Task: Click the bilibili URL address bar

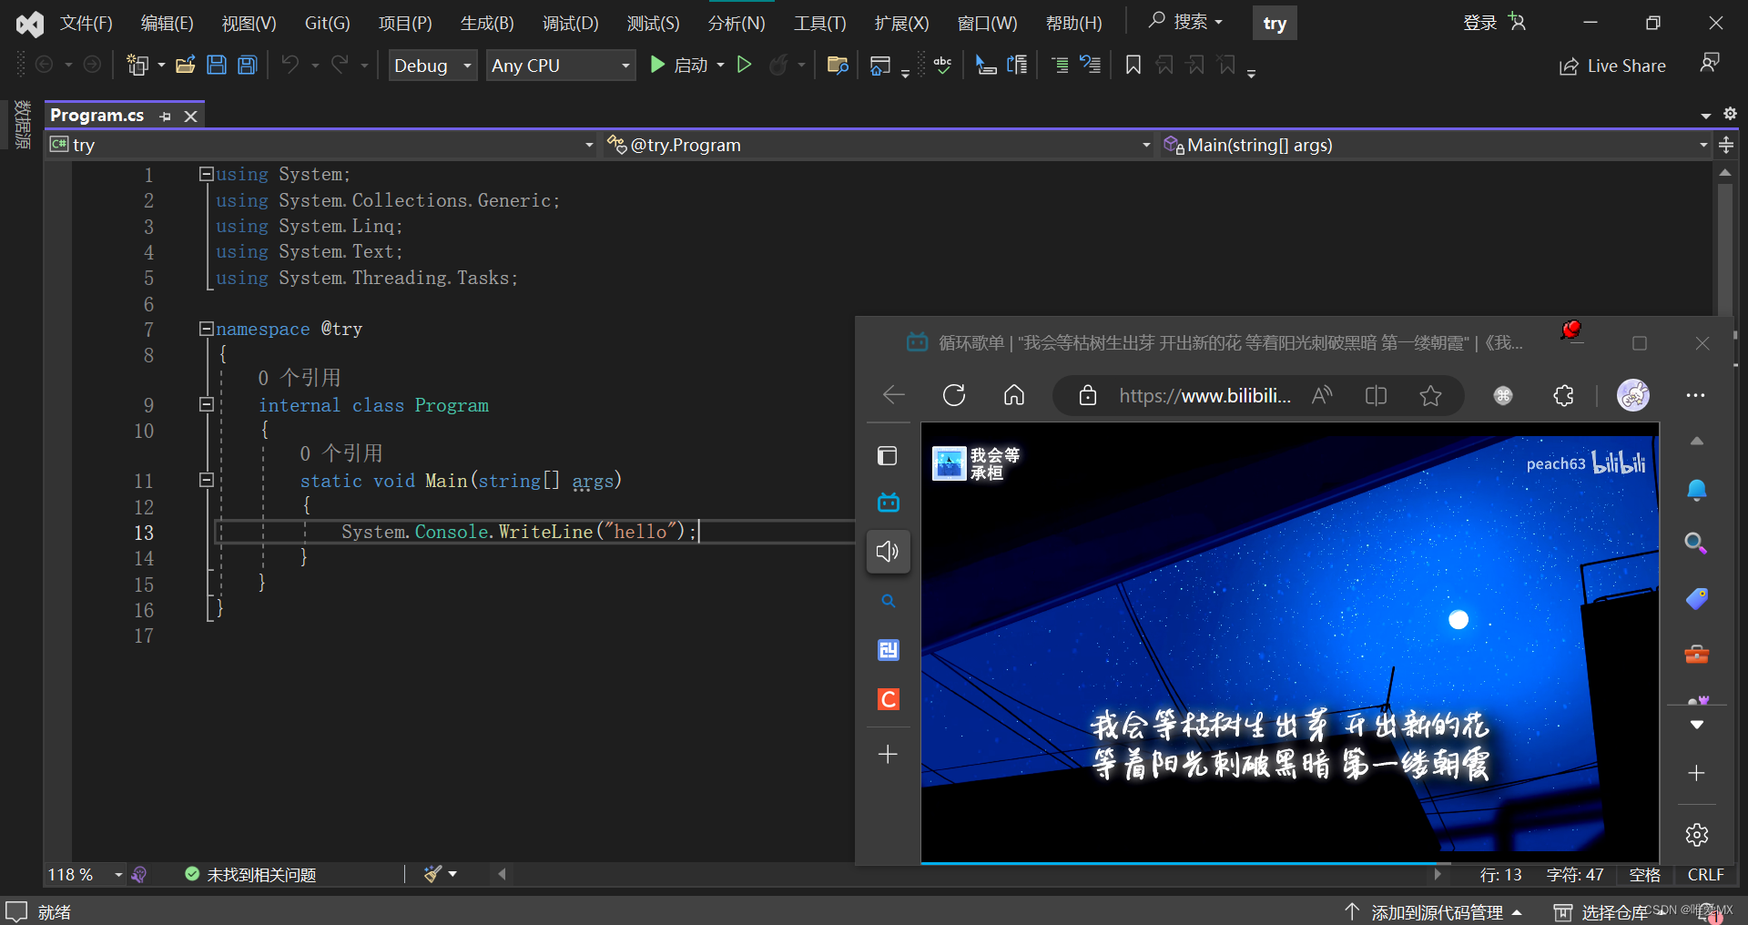Action: (x=1204, y=395)
